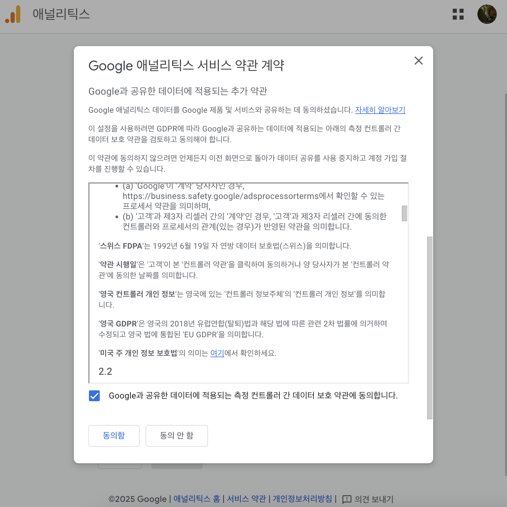Close the terms of service dialog
This screenshot has width=507, height=507.
(418, 61)
